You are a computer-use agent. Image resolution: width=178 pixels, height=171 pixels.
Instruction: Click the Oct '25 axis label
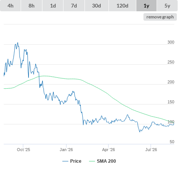[24, 150]
